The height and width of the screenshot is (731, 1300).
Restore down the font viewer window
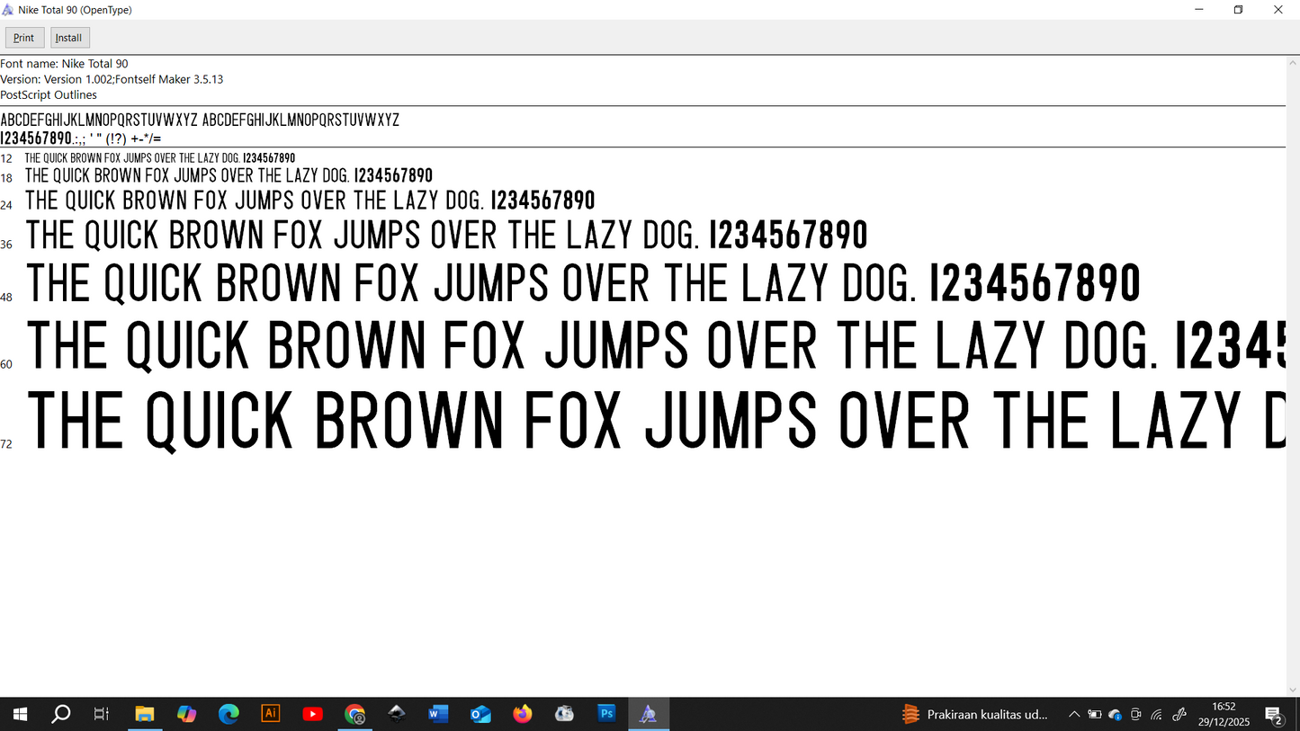tap(1239, 10)
